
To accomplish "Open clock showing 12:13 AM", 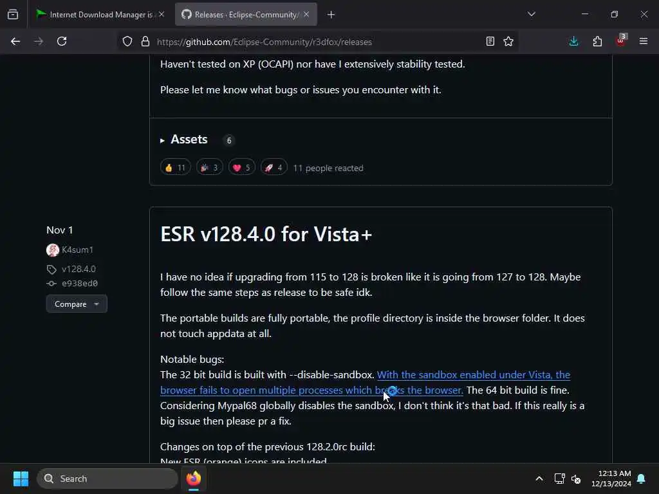I will coord(611,479).
